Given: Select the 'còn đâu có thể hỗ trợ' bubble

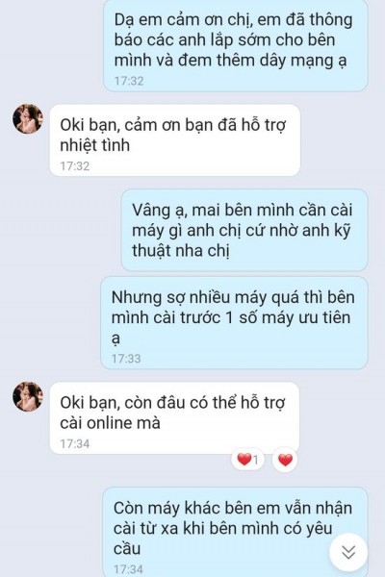Looking at the screenshot, I should (x=174, y=417).
